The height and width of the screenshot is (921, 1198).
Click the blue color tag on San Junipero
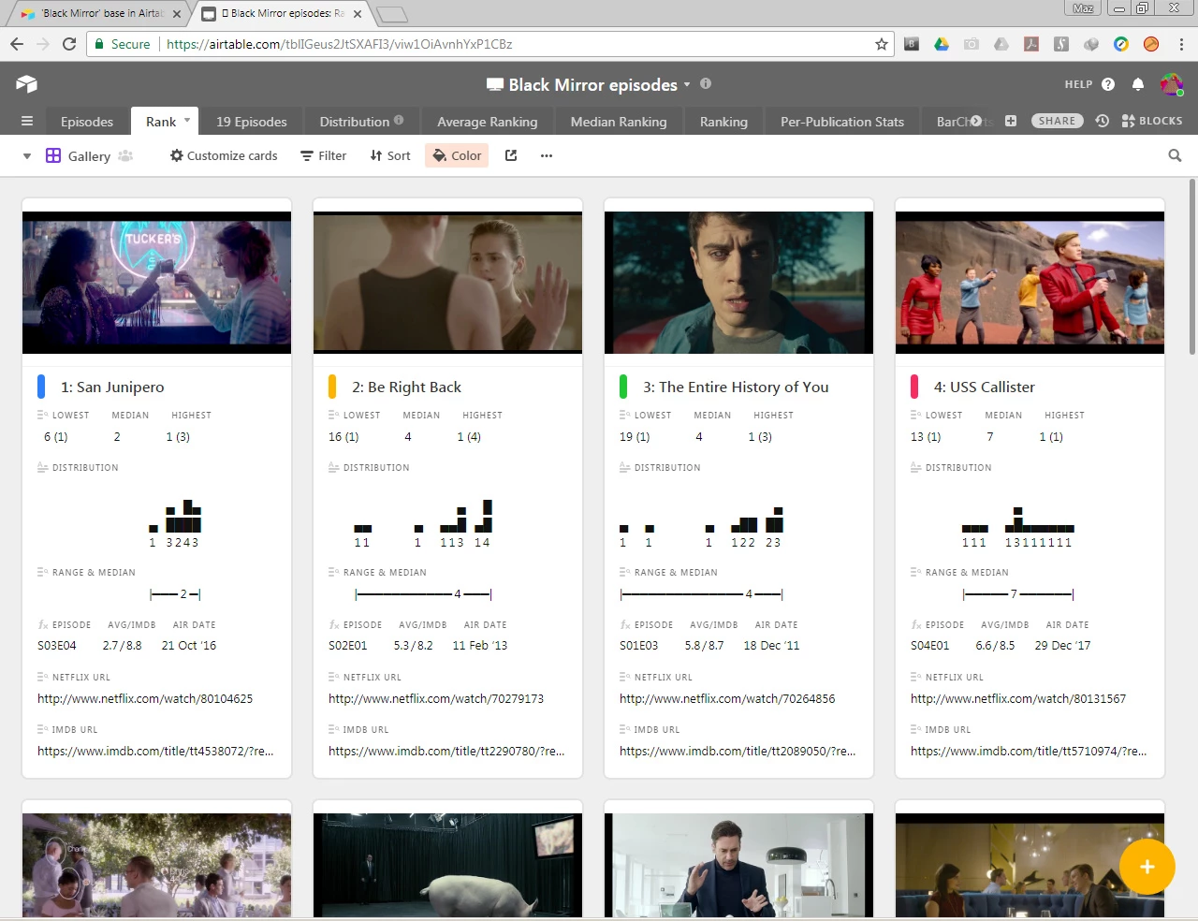coord(41,387)
